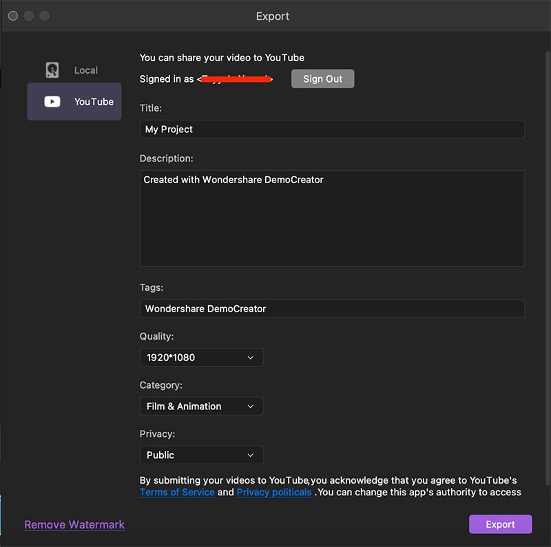Viewport: 551px width, 547px height.
Task: Click the Tags input field
Action: pos(331,309)
